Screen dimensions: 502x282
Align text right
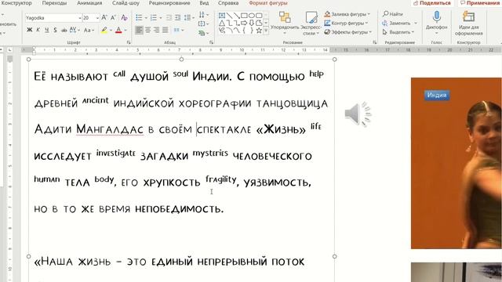156,30
